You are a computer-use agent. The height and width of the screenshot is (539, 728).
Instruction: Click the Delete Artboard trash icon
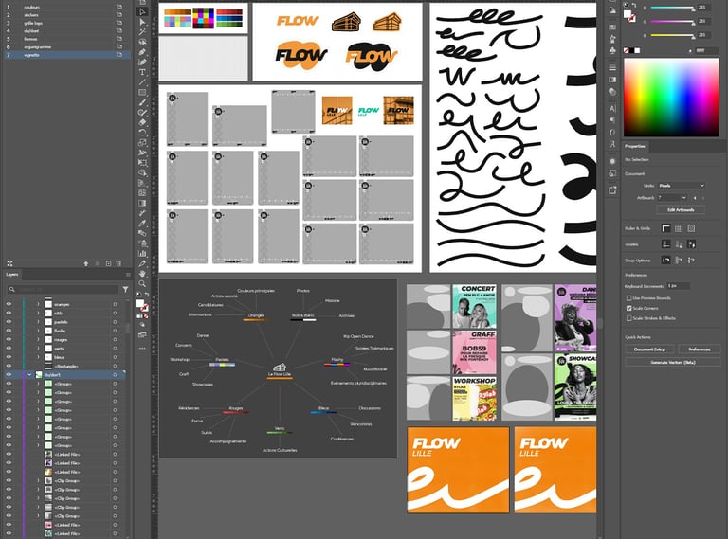pyautogui.click(x=118, y=263)
